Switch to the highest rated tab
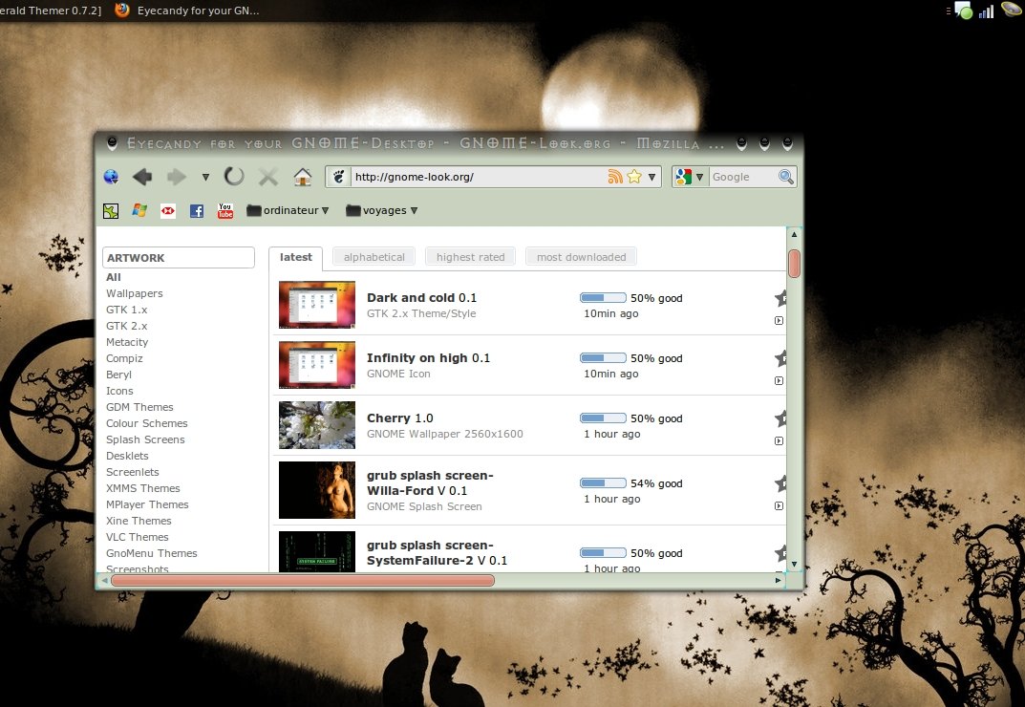 point(471,257)
